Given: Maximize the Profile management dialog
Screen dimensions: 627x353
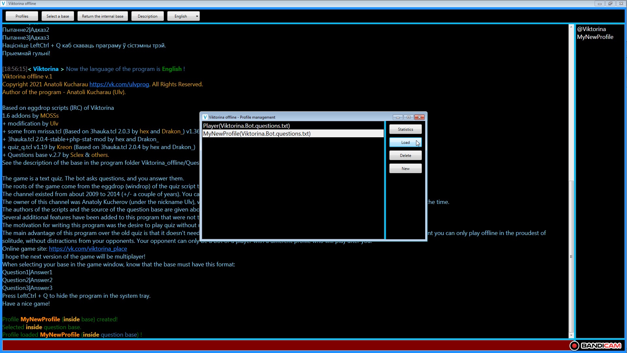Looking at the screenshot, I should [409, 117].
